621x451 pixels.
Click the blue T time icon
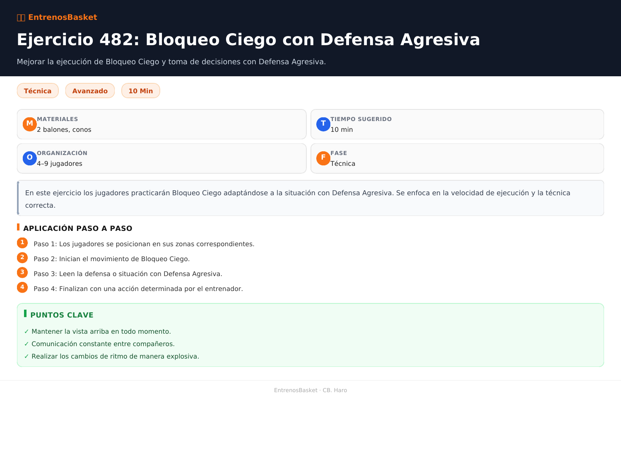[323, 124]
